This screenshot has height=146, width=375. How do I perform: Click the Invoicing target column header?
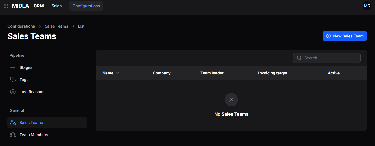click(x=273, y=73)
